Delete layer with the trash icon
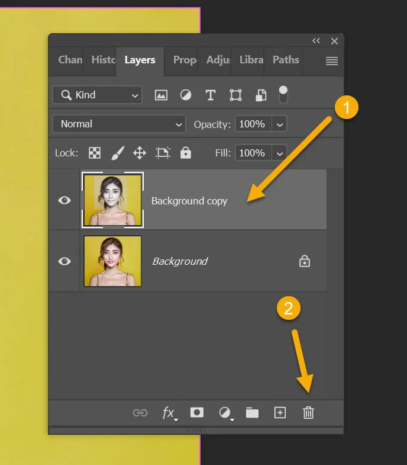Viewport: 407px width, 465px height. pyautogui.click(x=308, y=412)
